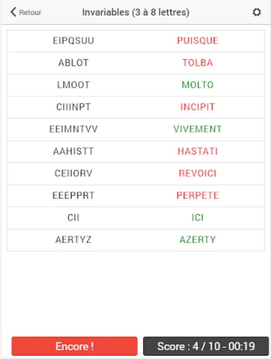Tap the green word AZERTY
271x359 pixels.
pos(198,240)
